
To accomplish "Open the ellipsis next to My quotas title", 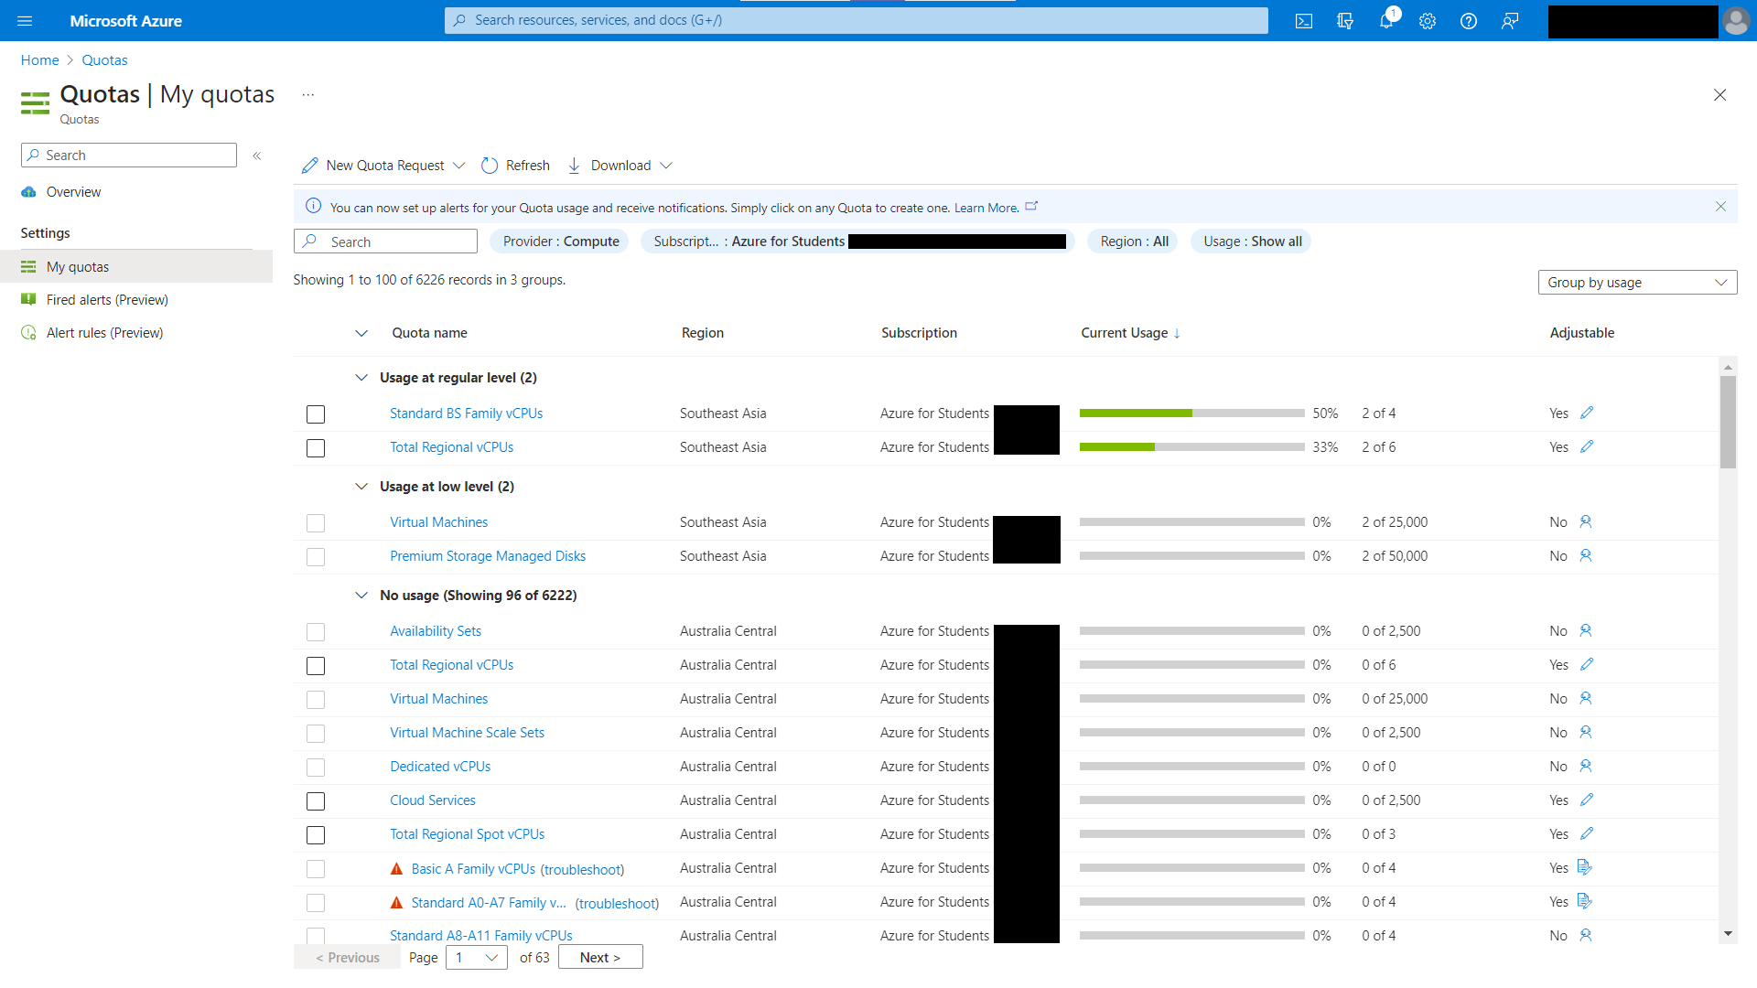I will [x=308, y=95].
